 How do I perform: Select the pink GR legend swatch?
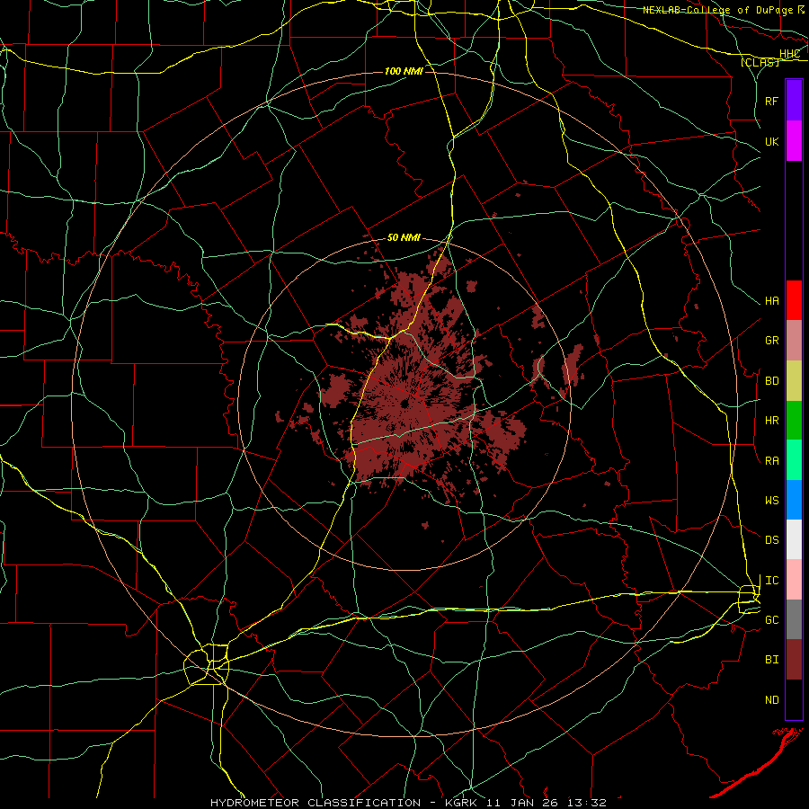click(x=794, y=341)
